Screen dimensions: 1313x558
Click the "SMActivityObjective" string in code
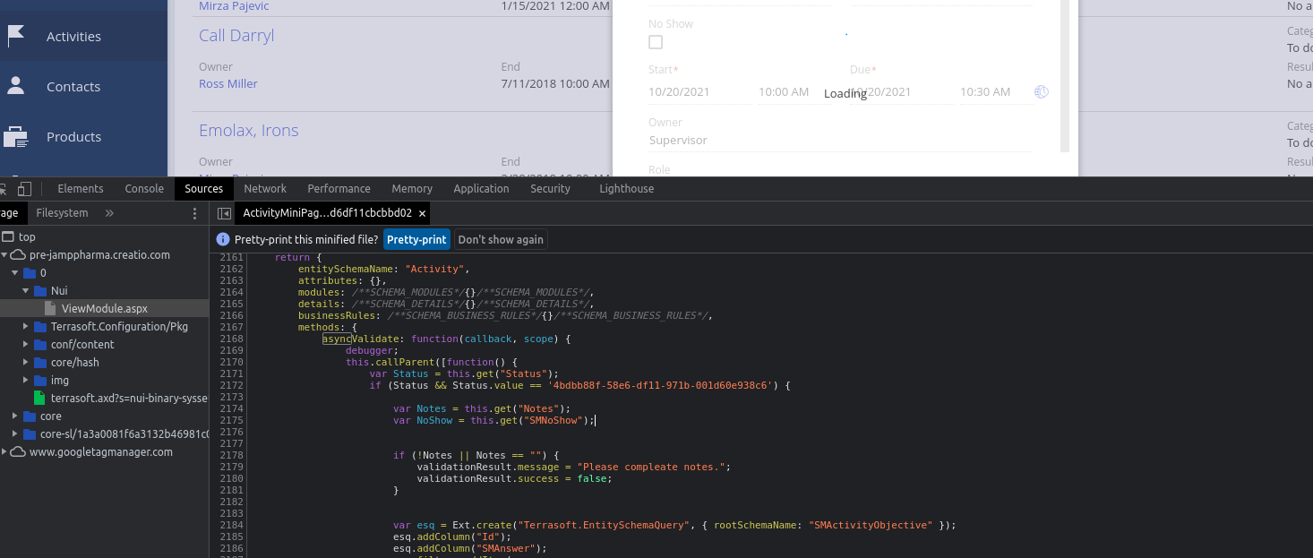[871, 525]
